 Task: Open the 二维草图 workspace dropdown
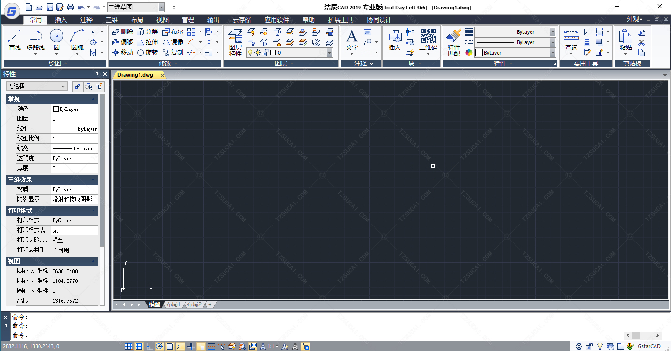(162, 7)
